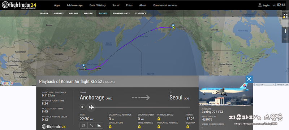Open the Log in user link
The height and width of the screenshot is (130, 289).
(264, 5)
